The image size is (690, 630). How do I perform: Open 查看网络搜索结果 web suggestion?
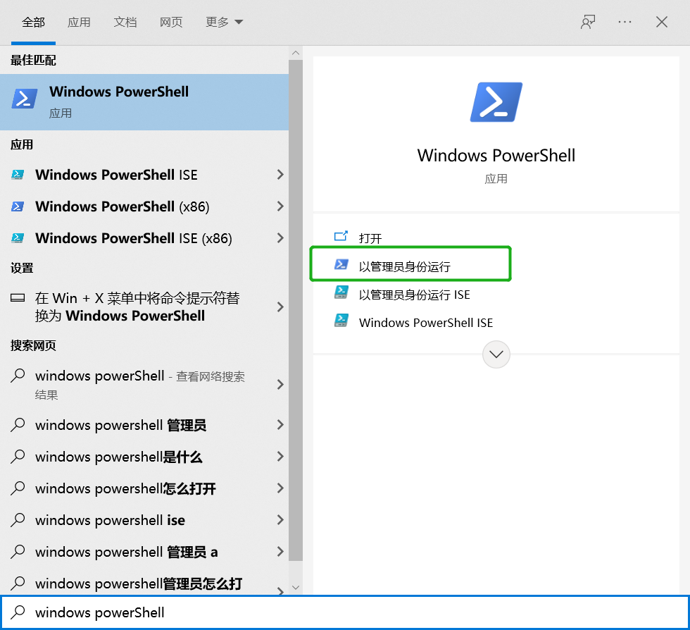coord(144,385)
